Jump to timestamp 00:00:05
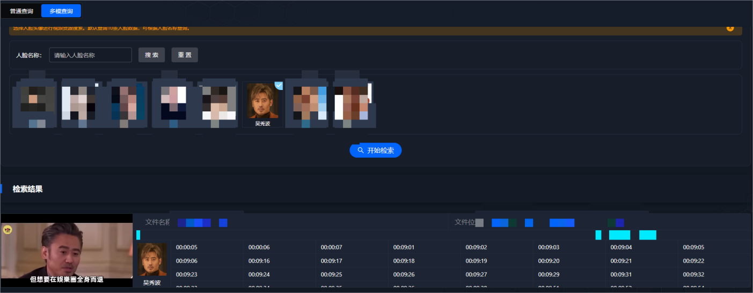The image size is (753, 293). pos(187,247)
